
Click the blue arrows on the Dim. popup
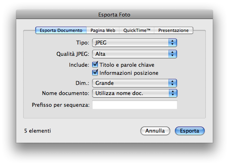pos(173,83)
